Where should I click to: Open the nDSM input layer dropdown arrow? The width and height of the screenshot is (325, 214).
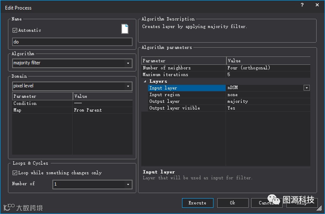point(307,88)
